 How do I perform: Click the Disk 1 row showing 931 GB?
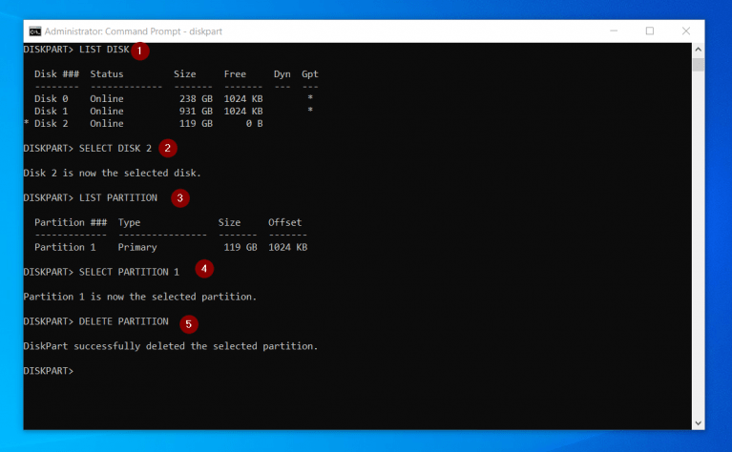click(x=172, y=112)
